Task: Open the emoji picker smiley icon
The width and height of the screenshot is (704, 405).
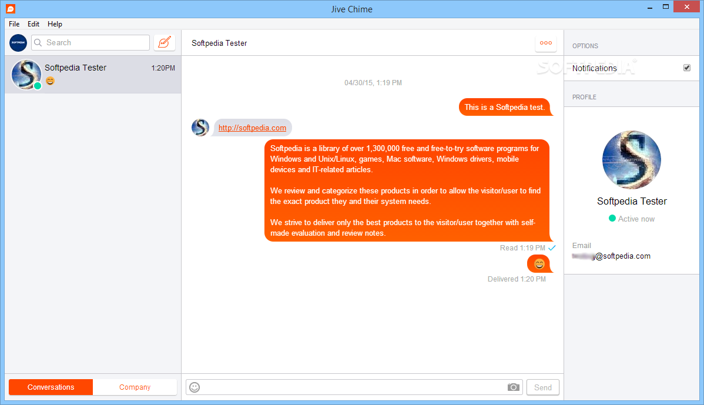Action: tap(195, 387)
